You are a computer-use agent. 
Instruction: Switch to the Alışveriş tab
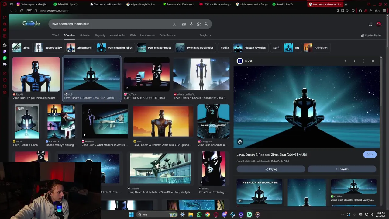click(x=100, y=36)
